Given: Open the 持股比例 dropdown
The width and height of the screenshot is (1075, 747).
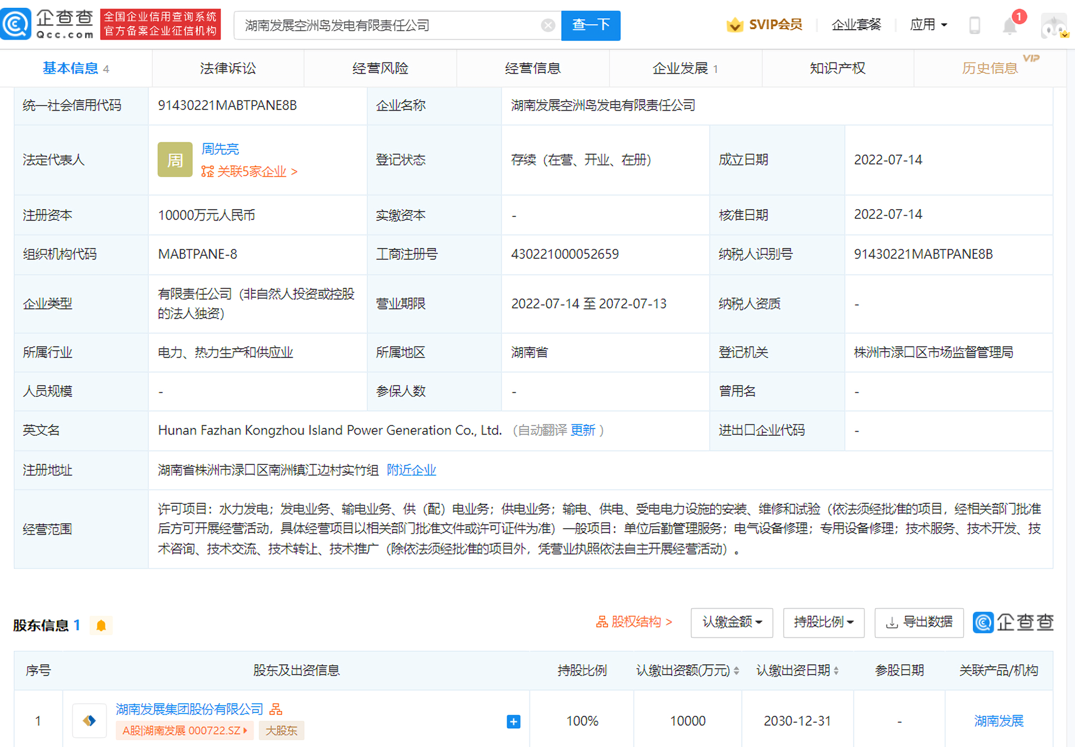Looking at the screenshot, I should tap(823, 622).
